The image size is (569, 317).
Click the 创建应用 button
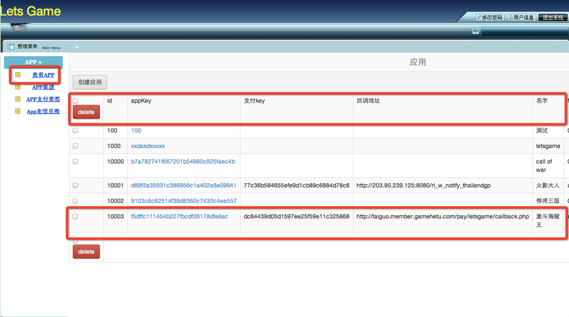pos(90,82)
